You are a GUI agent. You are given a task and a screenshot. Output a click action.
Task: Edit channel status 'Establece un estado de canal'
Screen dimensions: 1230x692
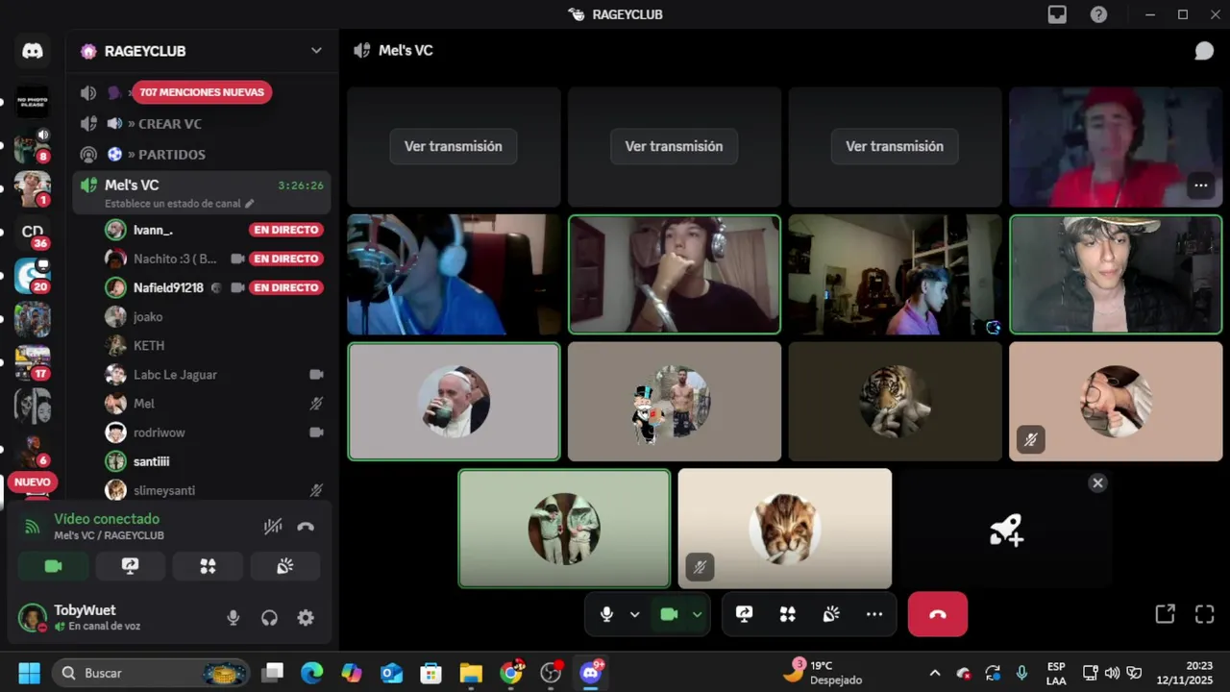click(180, 204)
